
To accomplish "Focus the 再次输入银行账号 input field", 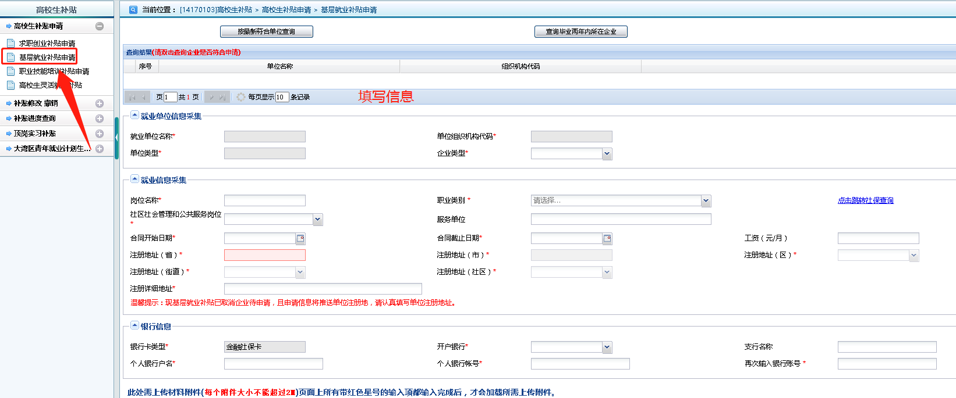I will click(887, 364).
